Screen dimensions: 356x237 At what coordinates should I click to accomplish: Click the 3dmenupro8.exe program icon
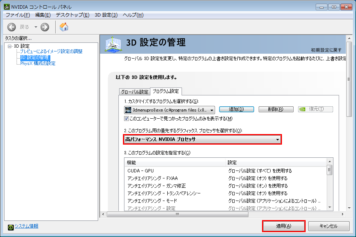pos(128,110)
